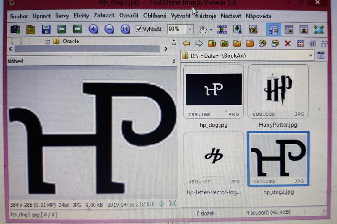Click the red X delete icon
Image resolution: width=337 pixels, height=224 pixels.
click(x=288, y=44)
